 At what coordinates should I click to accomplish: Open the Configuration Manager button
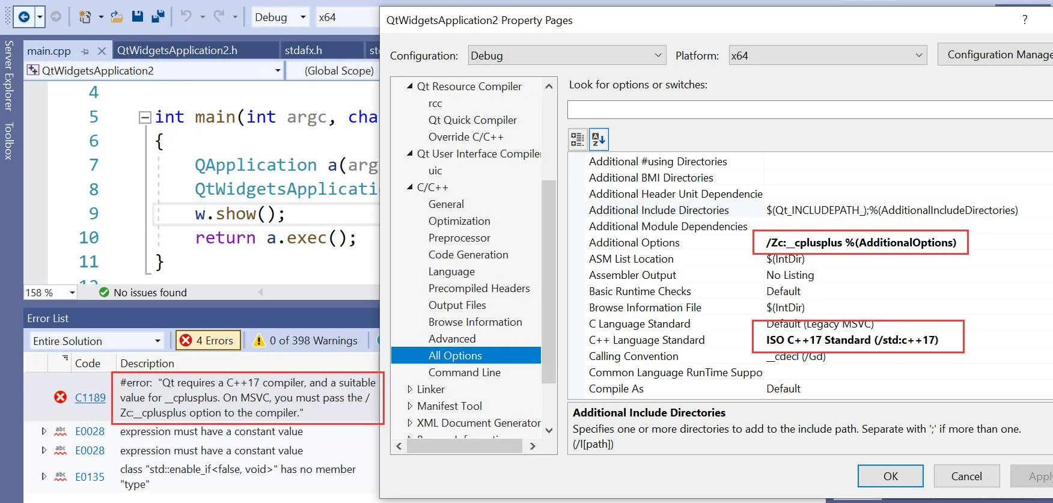tap(995, 55)
